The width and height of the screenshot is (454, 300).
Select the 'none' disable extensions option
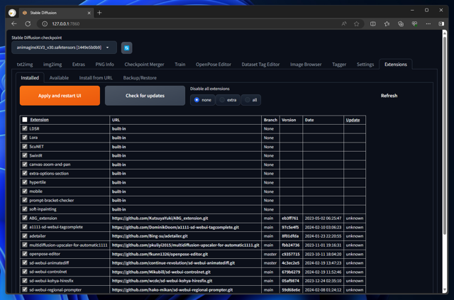coord(203,100)
